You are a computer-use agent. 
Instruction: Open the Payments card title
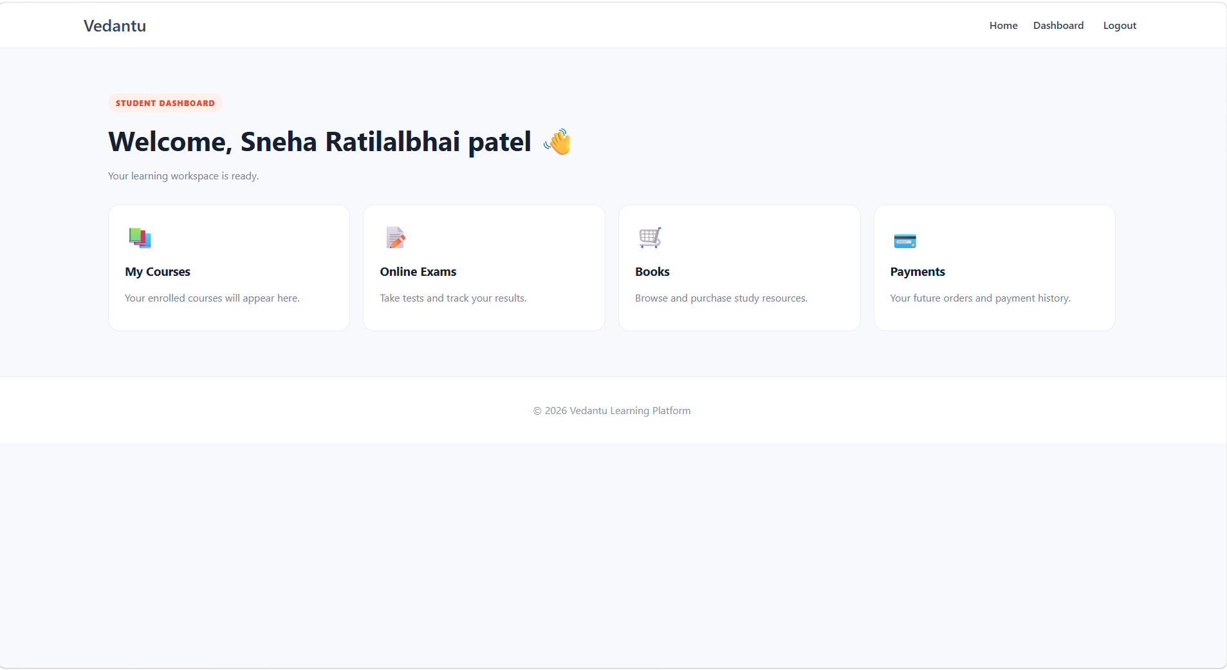[918, 272]
